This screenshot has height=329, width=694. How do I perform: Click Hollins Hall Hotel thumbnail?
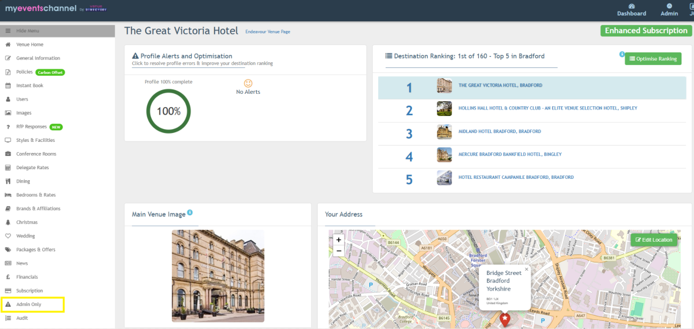tap(444, 109)
